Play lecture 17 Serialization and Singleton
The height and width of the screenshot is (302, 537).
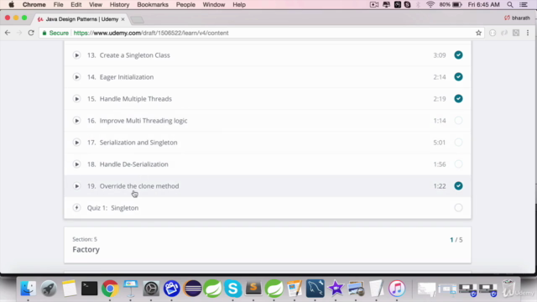pyautogui.click(x=76, y=143)
